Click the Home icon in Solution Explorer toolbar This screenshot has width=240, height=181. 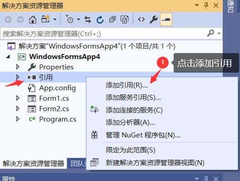[x=33, y=20]
